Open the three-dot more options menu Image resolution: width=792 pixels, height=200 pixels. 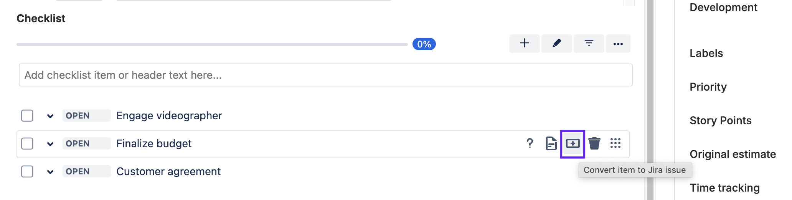tap(618, 44)
